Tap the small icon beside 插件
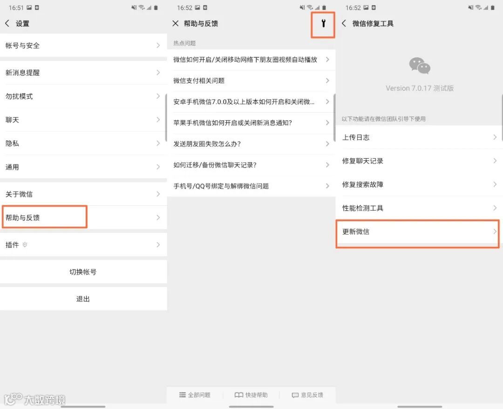 click(x=25, y=245)
